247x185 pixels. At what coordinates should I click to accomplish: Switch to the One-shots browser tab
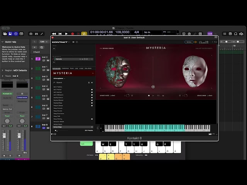pyautogui.click(x=88, y=69)
